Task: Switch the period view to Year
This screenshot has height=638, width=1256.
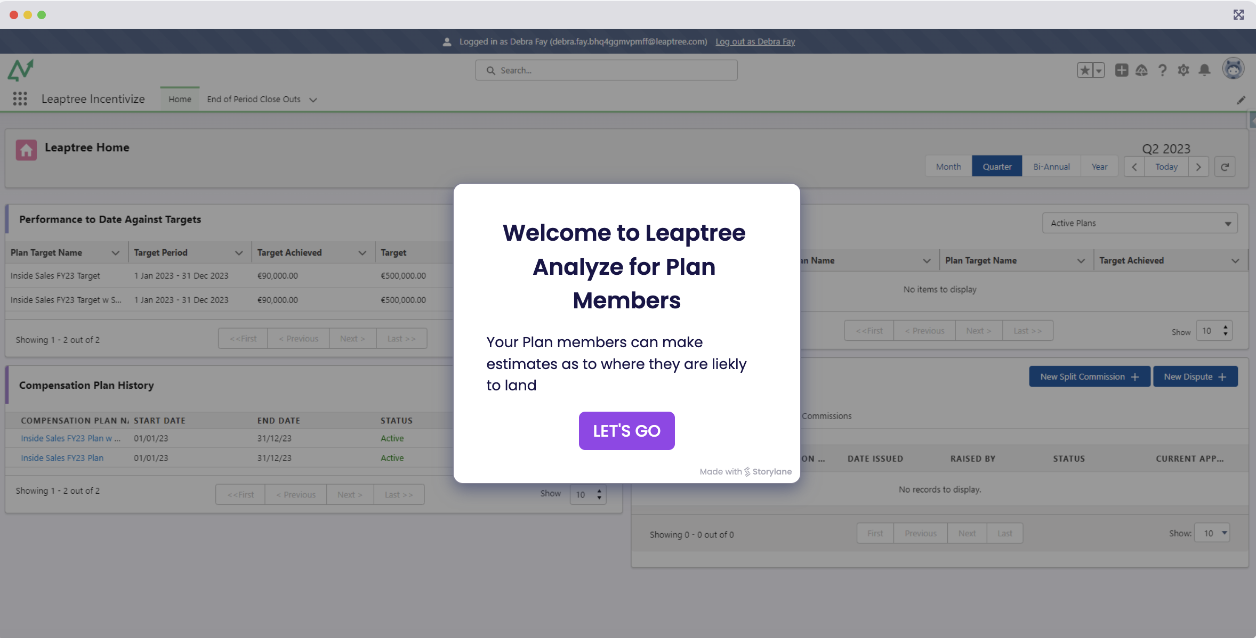Action: click(x=1099, y=167)
